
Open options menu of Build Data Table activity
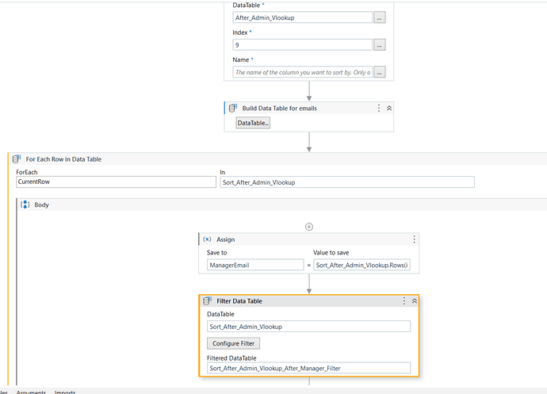pos(378,108)
